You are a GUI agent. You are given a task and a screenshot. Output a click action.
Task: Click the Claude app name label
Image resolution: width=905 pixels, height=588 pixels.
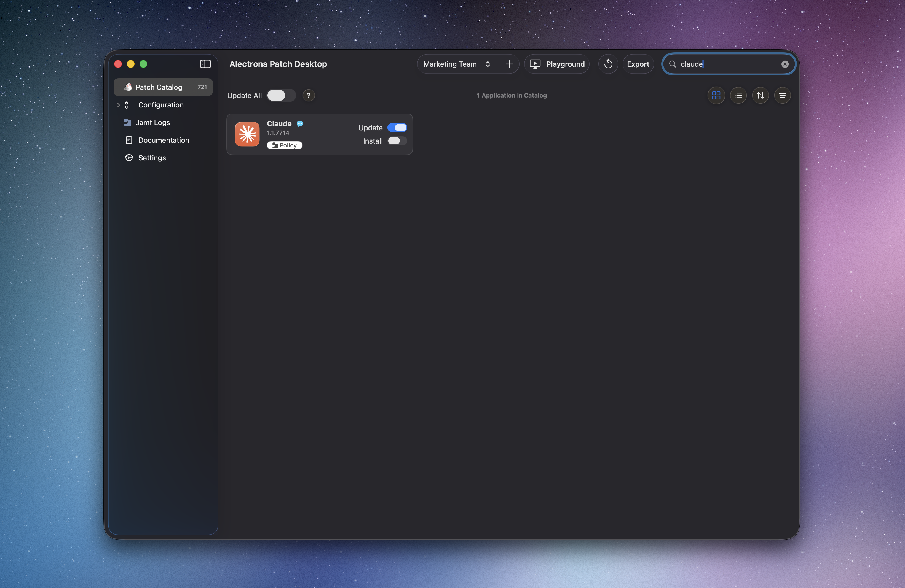pos(279,123)
